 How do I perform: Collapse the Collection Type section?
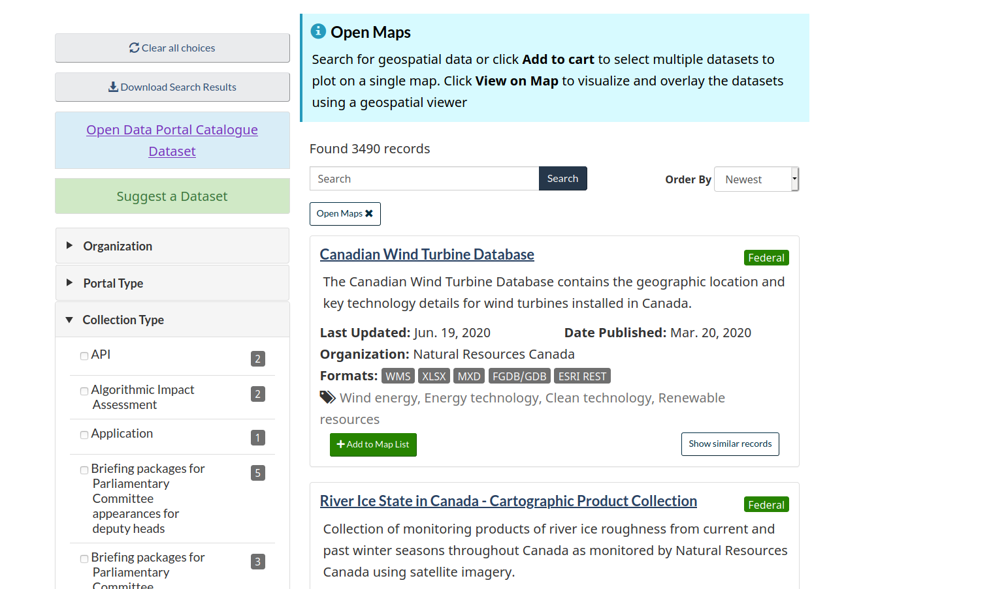coord(122,320)
